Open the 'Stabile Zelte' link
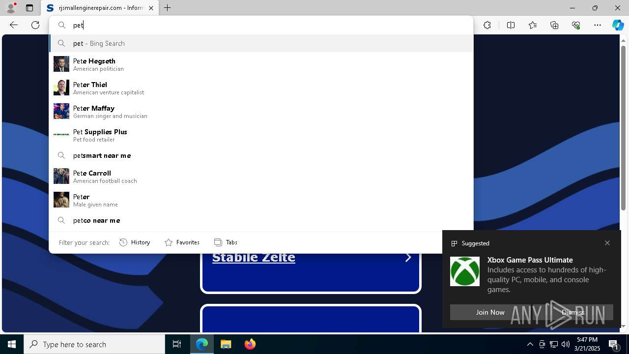 click(x=254, y=258)
